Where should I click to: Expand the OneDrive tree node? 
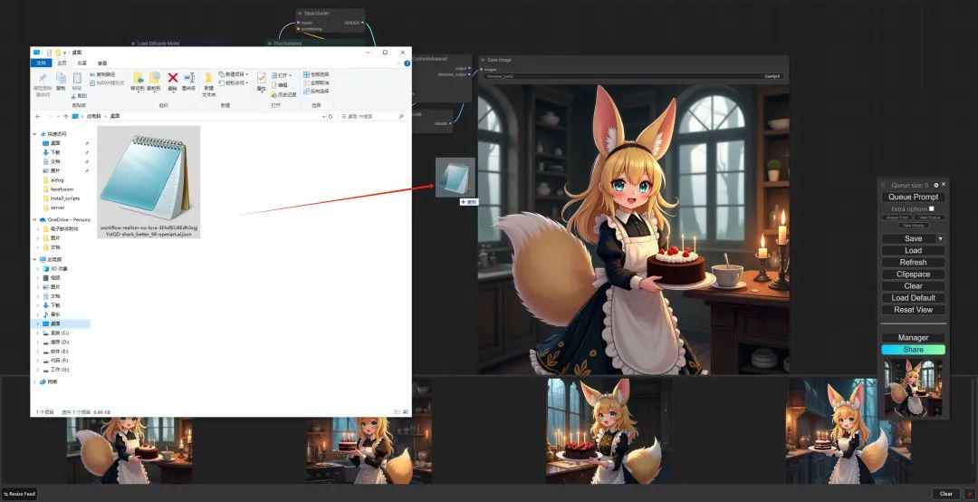click(x=35, y=219)
